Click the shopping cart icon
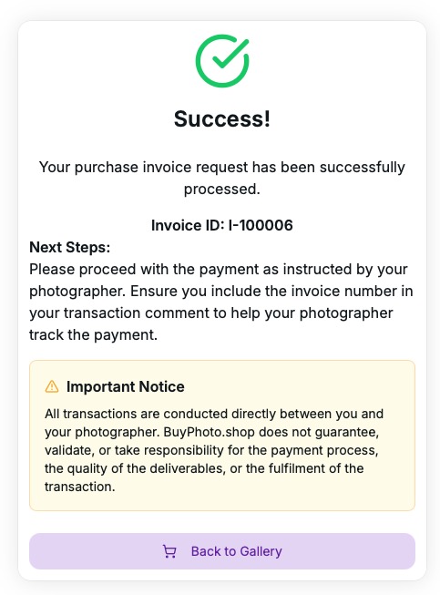 click(169, 551)
